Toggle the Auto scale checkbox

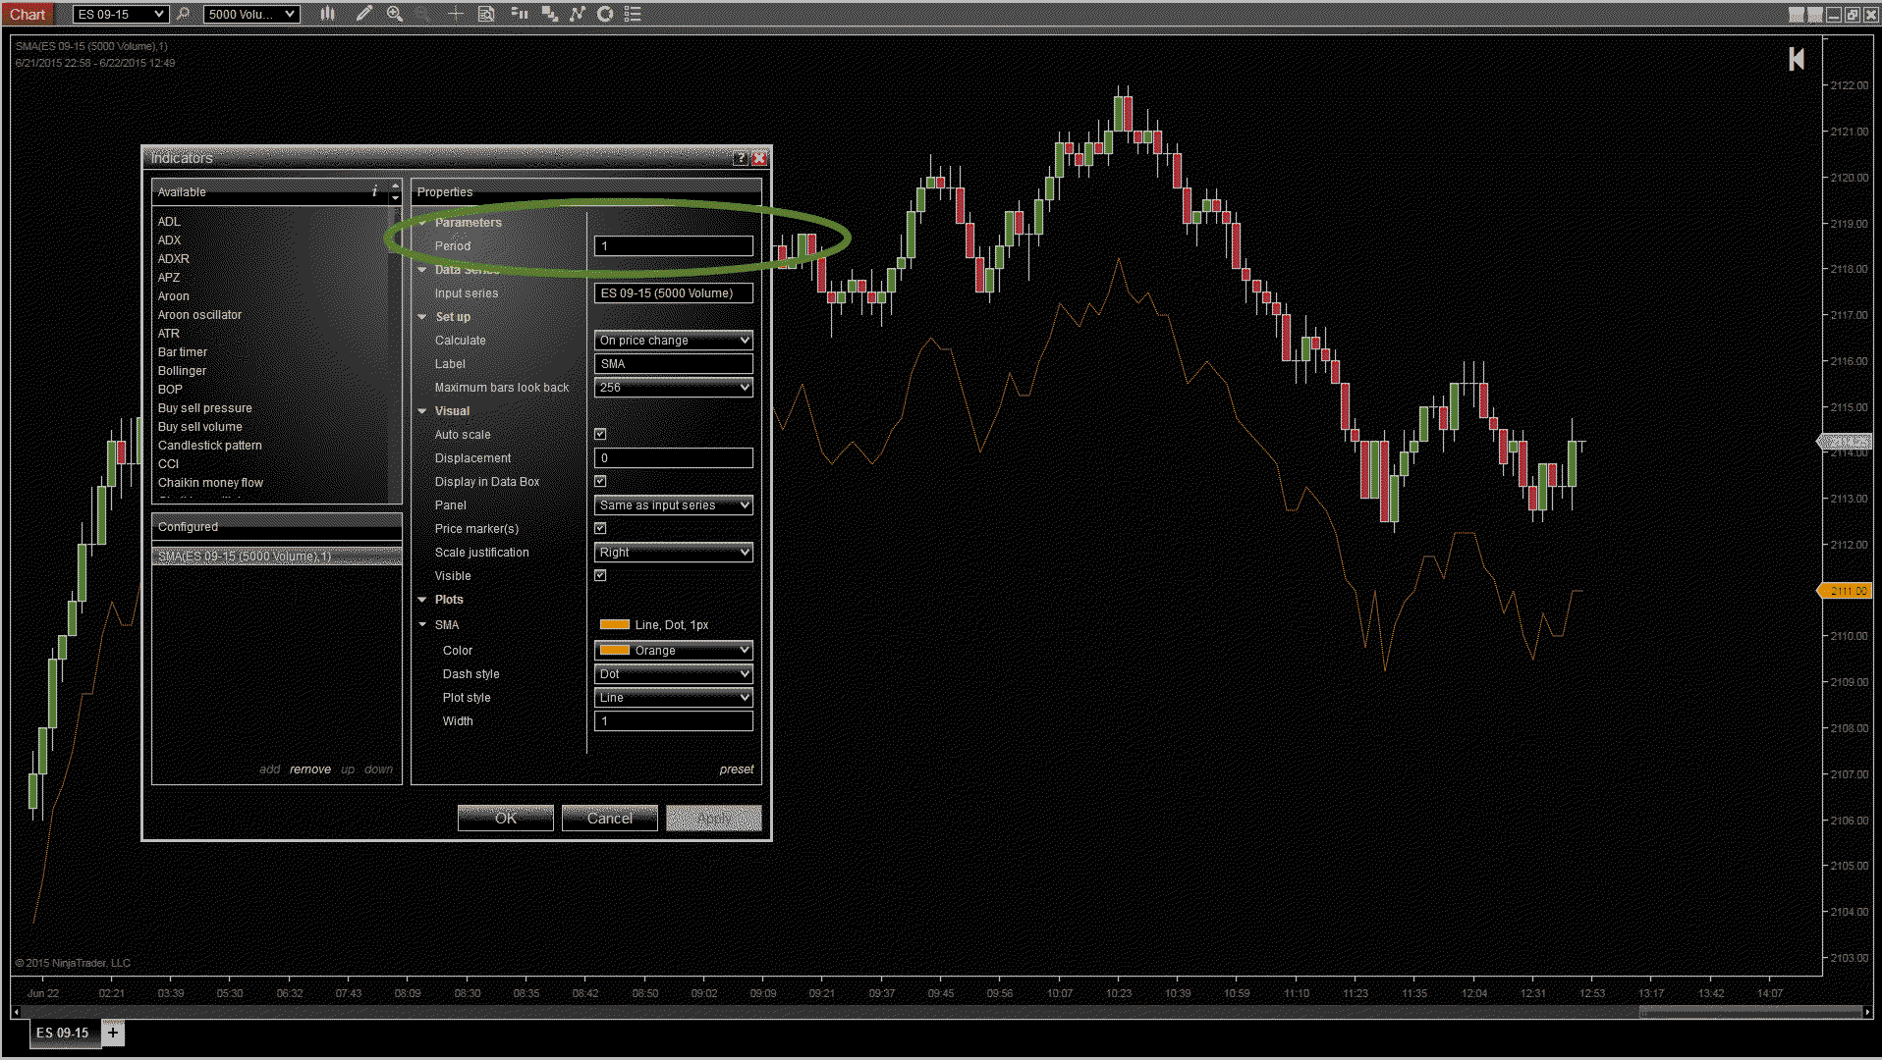click(600, 434)
